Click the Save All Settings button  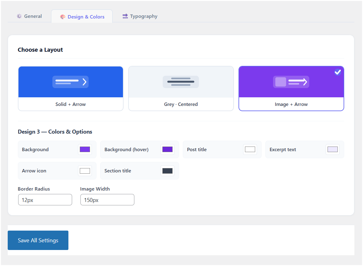click(x=38, y=240)
